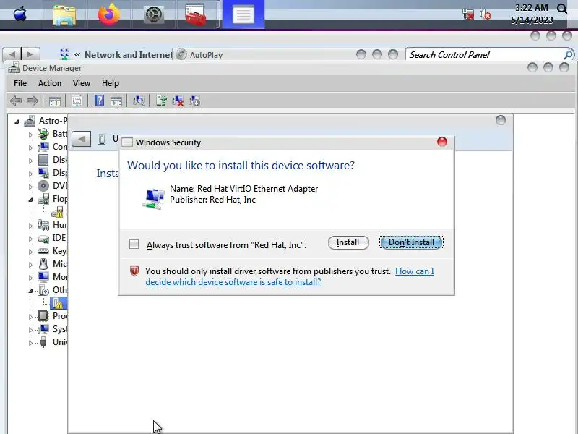Open the File menu
The height and width of the screenshot is (434, 578).
pos(20,83)
